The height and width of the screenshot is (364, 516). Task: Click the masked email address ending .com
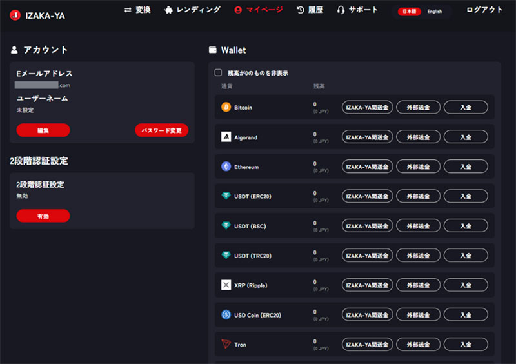click(43, 85)
